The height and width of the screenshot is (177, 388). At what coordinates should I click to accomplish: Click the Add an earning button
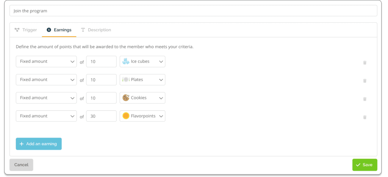point(39,144)
